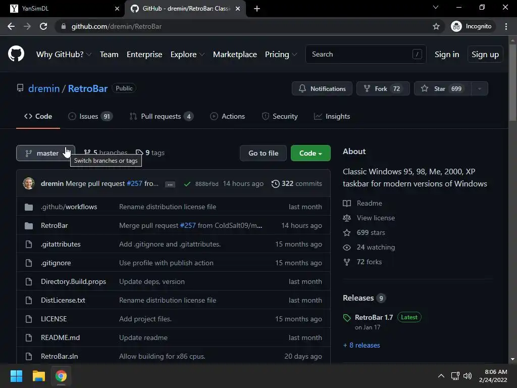Screen dimensions: 517x388
Task: Open the Marketplace nav link
Action: pyautogui.click(x=235, y=55)
